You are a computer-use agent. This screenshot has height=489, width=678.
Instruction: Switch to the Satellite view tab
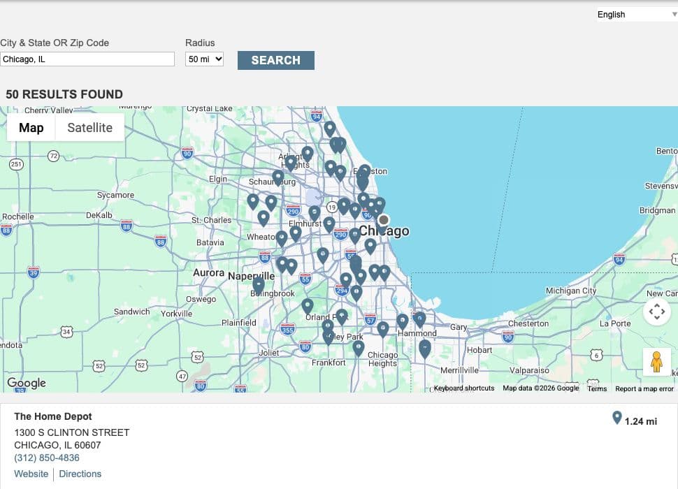tap(90, 127)
